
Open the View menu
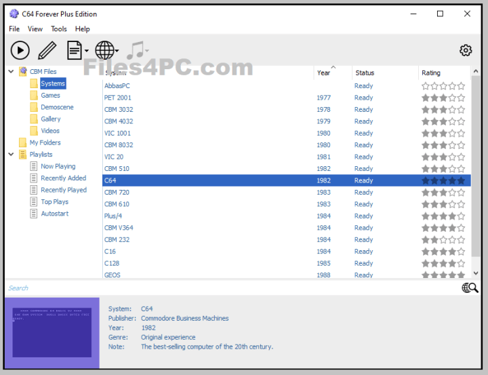click(x=35, y=29)
